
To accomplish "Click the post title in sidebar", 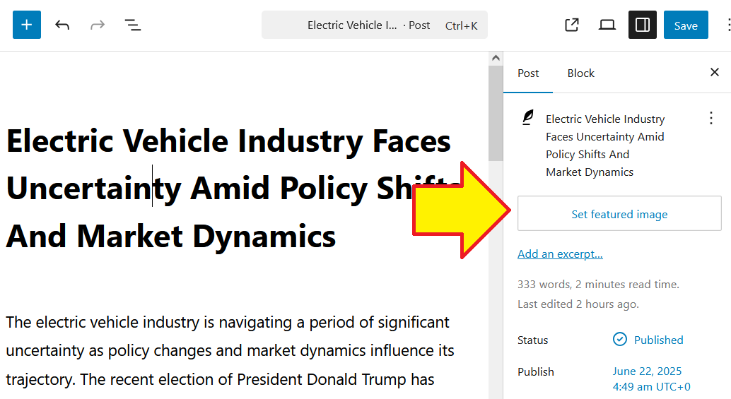I will point(605,145).
